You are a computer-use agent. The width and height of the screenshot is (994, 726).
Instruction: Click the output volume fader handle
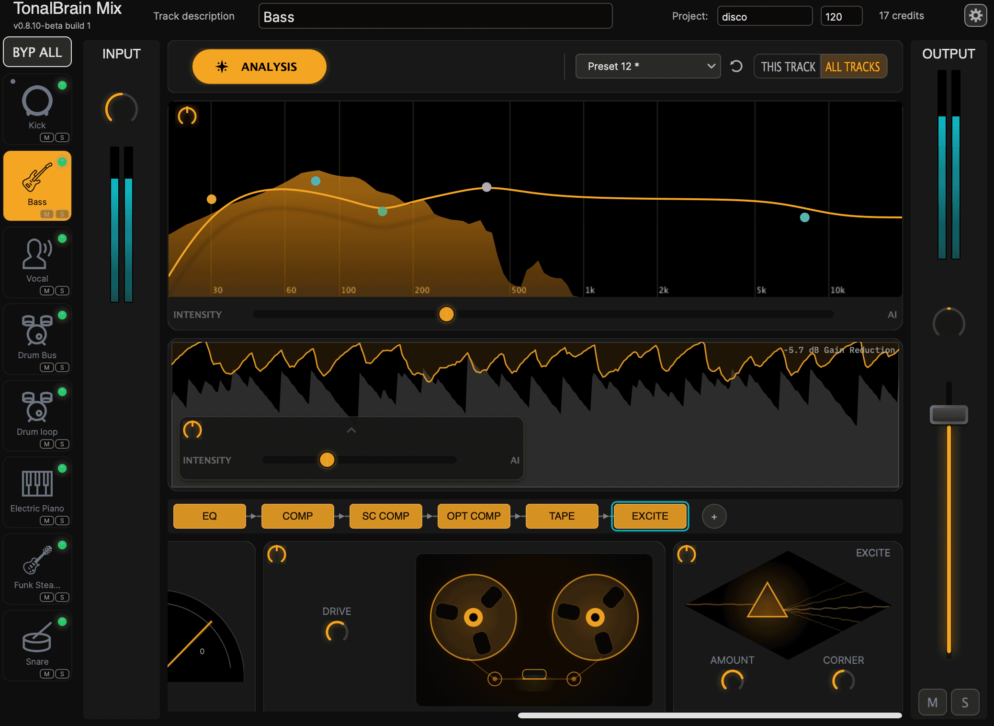[949, 415]
